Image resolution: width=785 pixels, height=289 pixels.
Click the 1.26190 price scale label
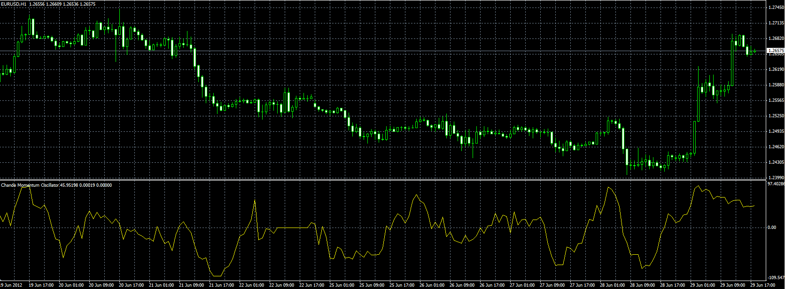click(x=776, y=69)
